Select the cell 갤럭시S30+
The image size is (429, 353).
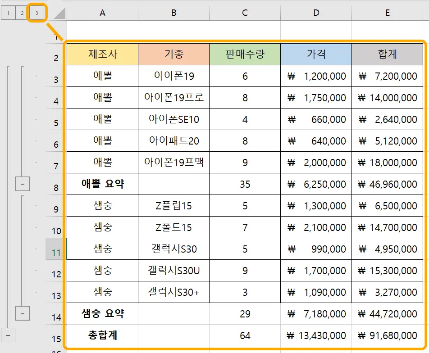pos(174,292)
